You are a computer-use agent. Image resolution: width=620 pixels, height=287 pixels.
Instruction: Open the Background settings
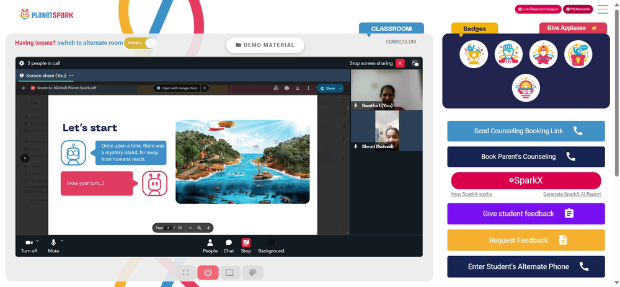coord(271,246)
